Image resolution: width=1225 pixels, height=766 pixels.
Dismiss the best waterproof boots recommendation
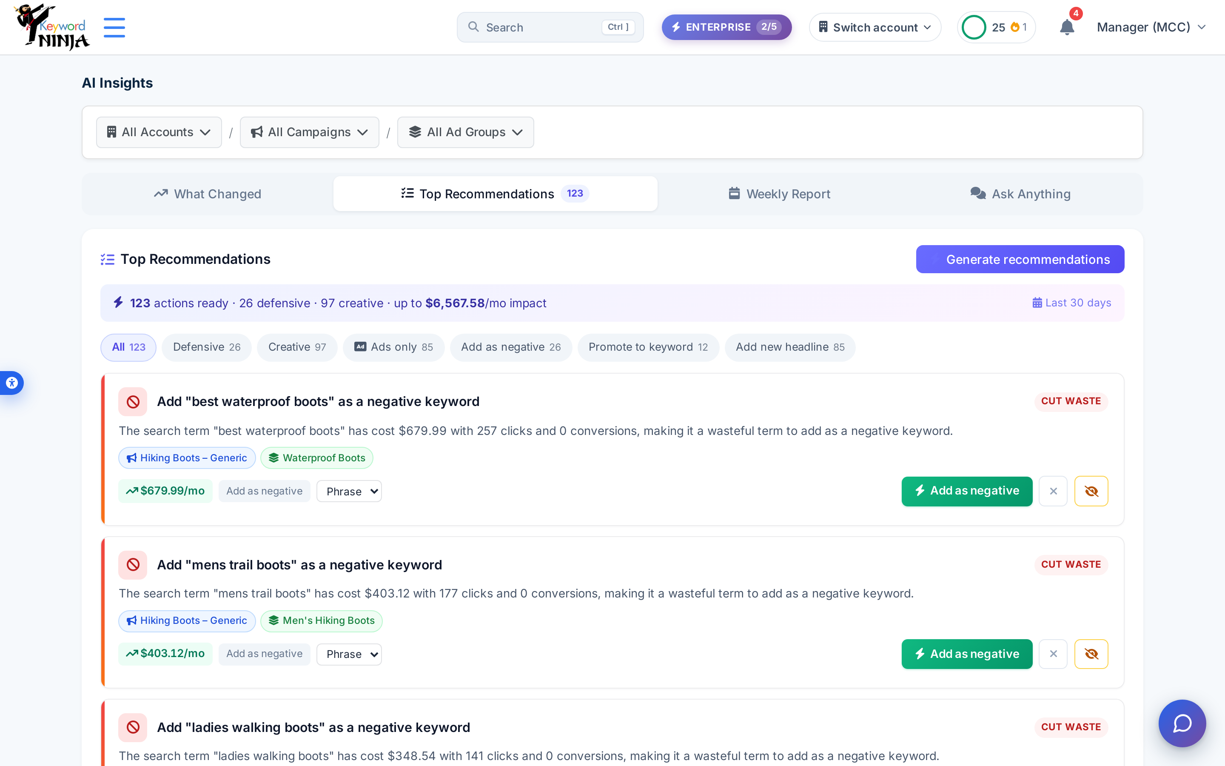1054,491
